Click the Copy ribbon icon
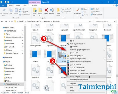The width and height of the screenshot is (118, 94). click(x=11, y=10)
